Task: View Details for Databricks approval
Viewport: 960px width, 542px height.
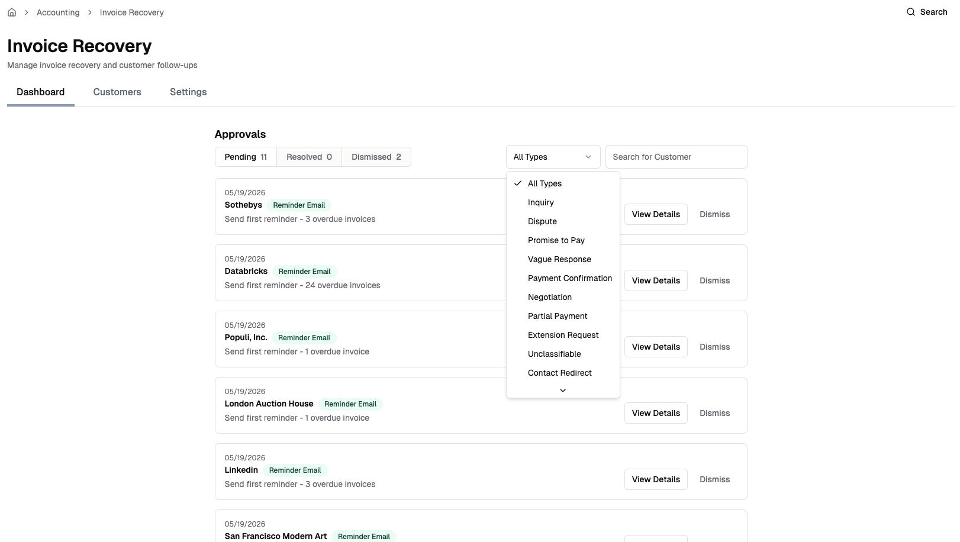Action: [x=656, y=280]
